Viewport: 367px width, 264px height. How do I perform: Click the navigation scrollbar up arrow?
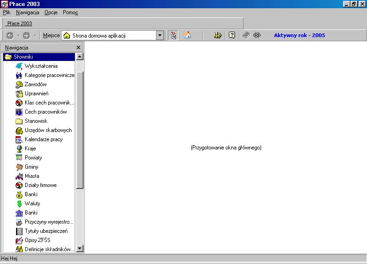tap(79, 56)
